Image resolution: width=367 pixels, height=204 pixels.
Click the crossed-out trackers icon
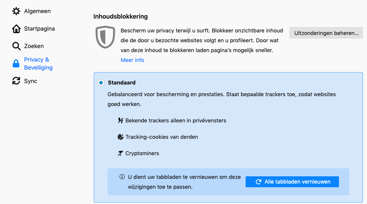(121, 121)
